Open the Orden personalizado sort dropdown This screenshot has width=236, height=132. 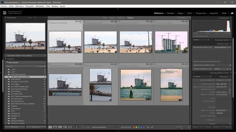pos(100,127)
